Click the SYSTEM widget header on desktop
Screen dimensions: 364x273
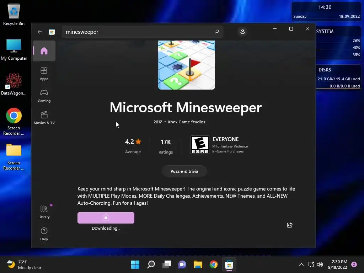[325, 31]
